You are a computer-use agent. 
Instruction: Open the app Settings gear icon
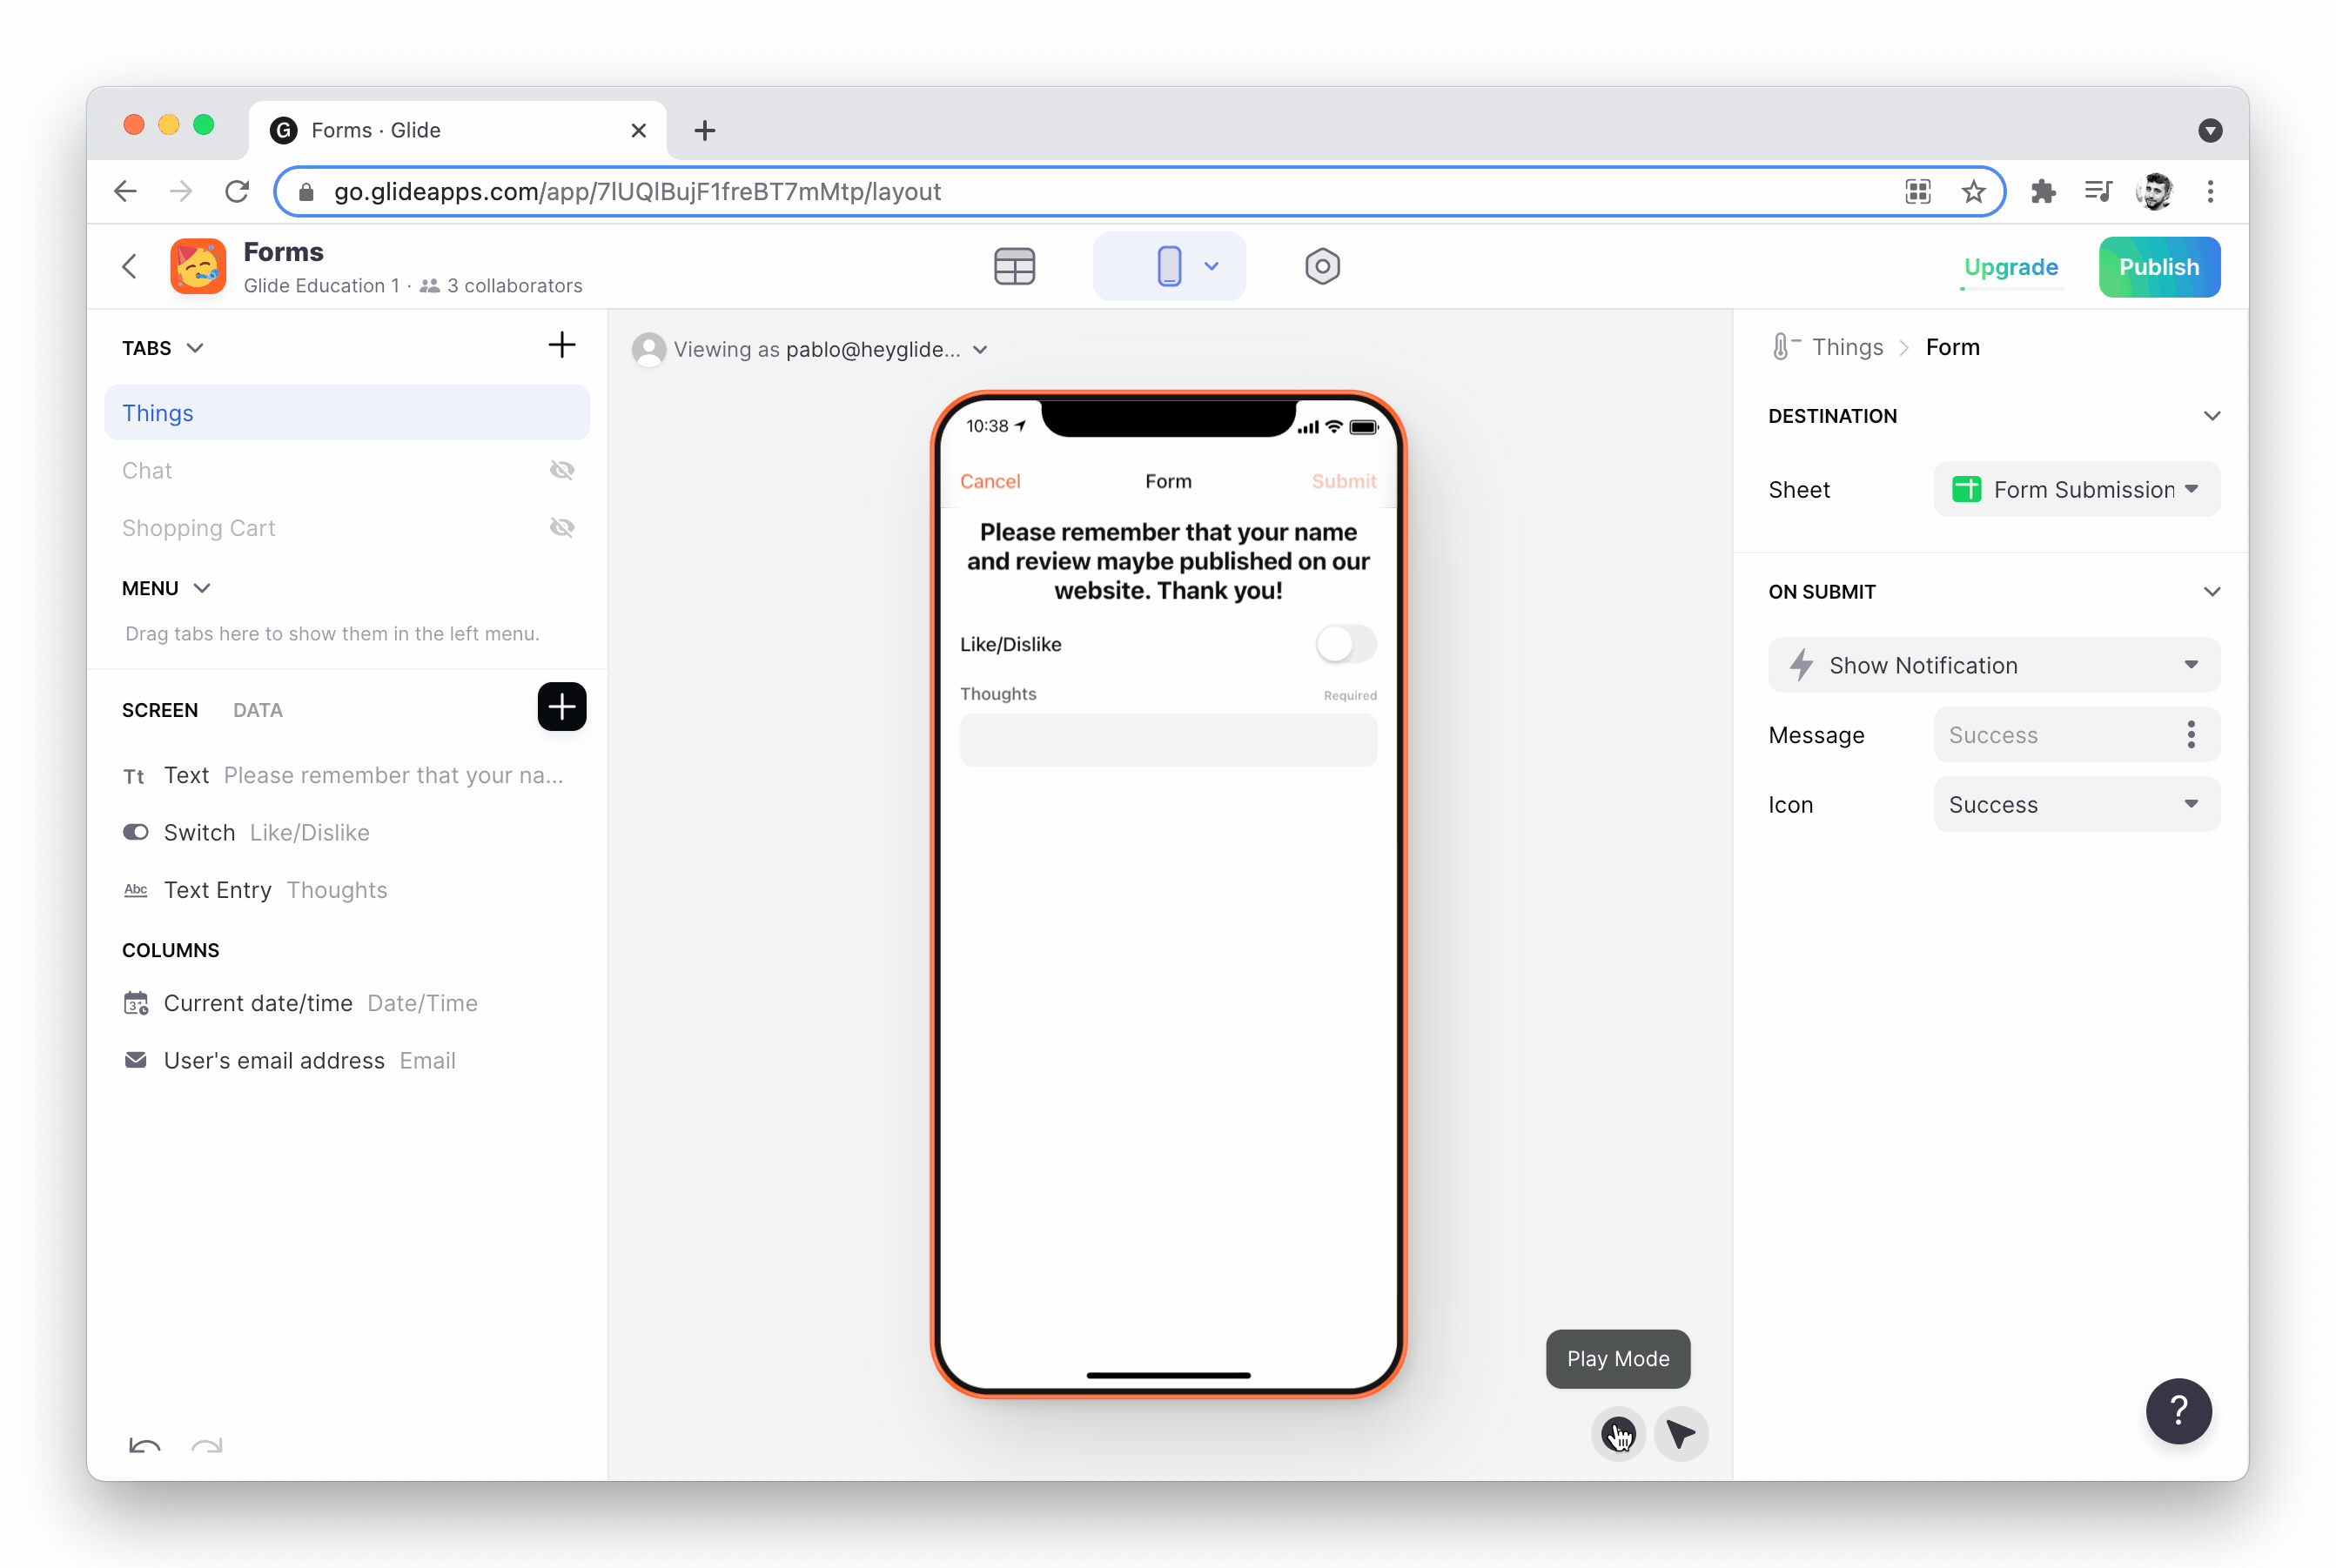click(x=1322, y=267)
